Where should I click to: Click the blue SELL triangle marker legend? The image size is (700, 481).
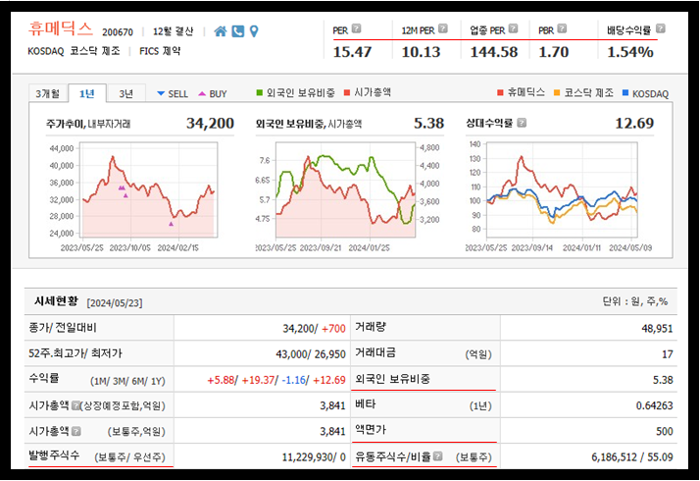click(x=161, y=93)
